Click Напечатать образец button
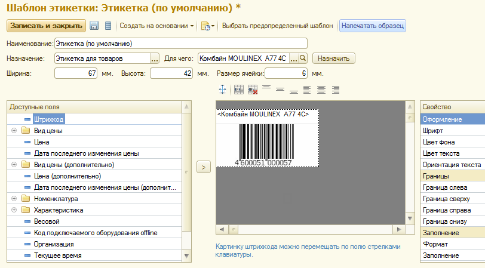The width and height of the screenshot is (485, 268). (373, 26)
